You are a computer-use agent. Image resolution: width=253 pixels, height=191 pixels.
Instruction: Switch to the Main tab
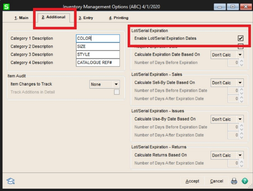[x=21, y=18]
